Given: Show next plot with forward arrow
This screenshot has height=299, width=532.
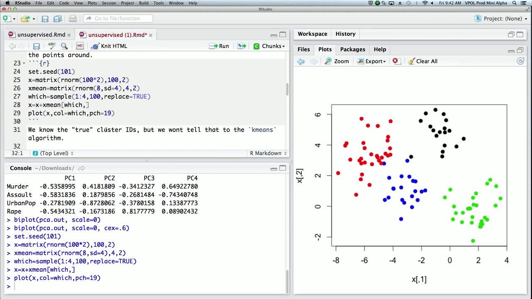Looking at the screenshot, I should click(x=313, y=61).
